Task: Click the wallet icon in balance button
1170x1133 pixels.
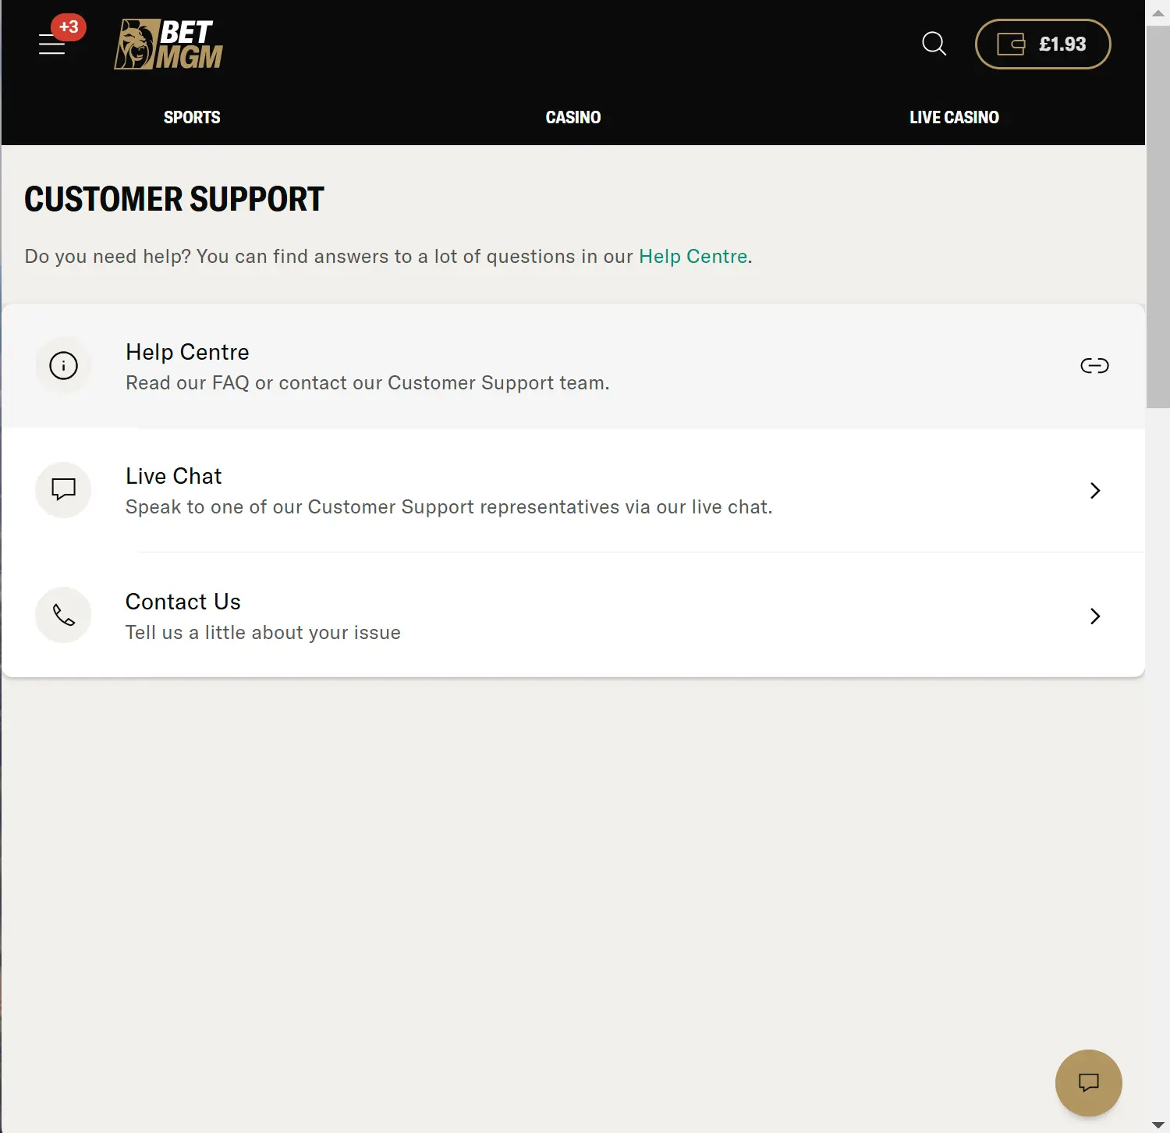Action: point(1011,44)
